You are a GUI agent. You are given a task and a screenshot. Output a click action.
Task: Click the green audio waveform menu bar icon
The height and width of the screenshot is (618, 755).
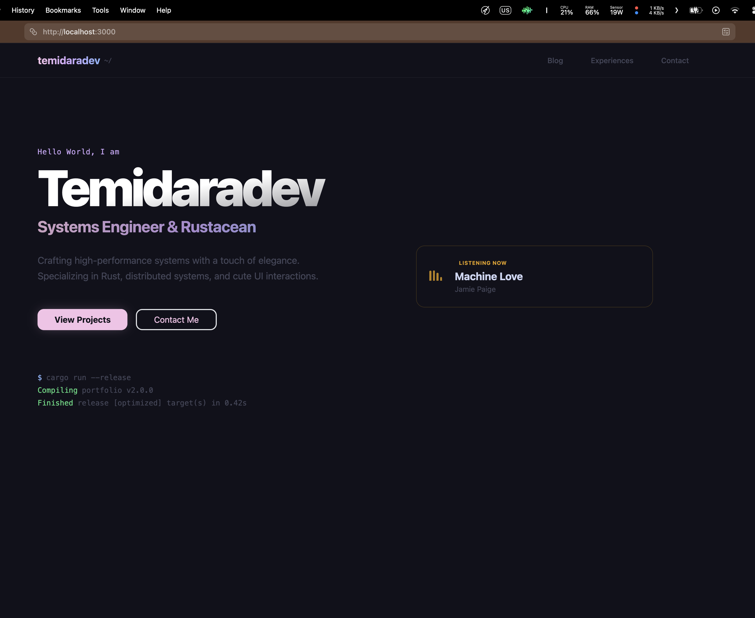[x=527, y=10]
